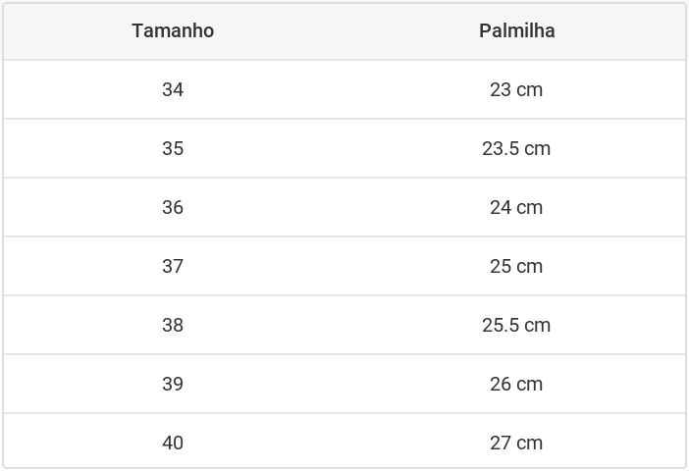This screenshot has width=689, height=471.
Task: Select size 36 cell
Action: pyautogui.click(x=173, y=207)
